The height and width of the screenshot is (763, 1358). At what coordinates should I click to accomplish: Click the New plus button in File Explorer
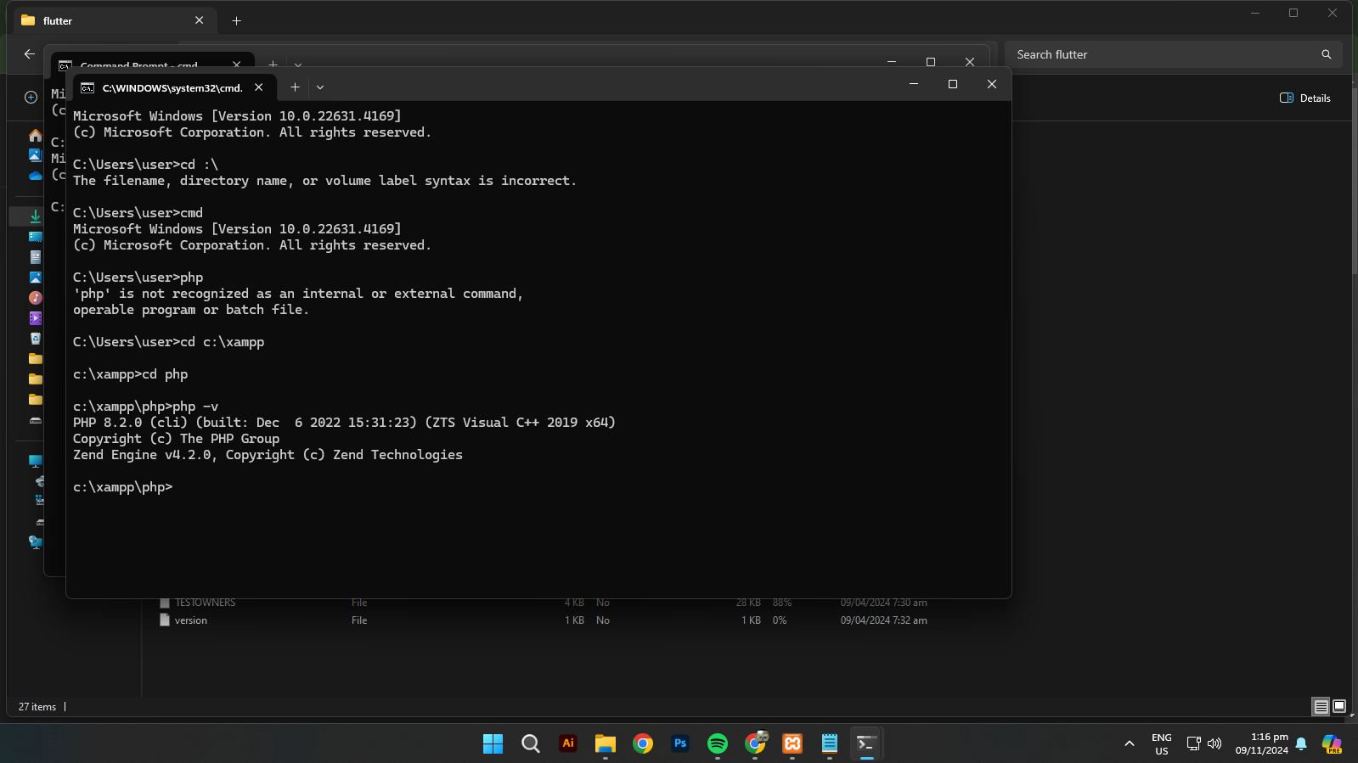pos(31,97)
